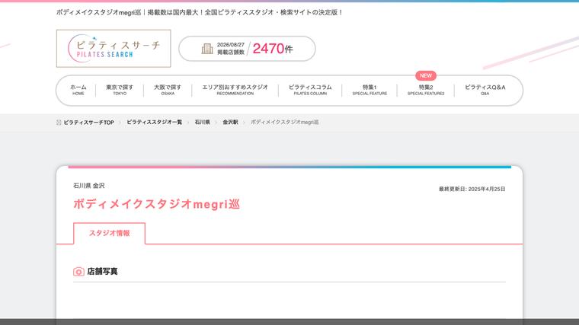This screenshot has width=579, height=325.
Task: Click the 最終更新日 2025年4月25日 text
Action: (472, 189)
